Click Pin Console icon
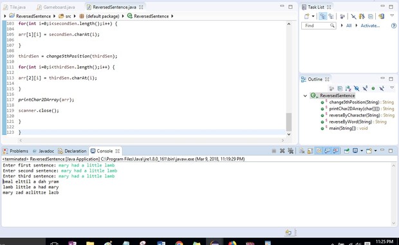This screenshot has height=245, width=399. 347,151
